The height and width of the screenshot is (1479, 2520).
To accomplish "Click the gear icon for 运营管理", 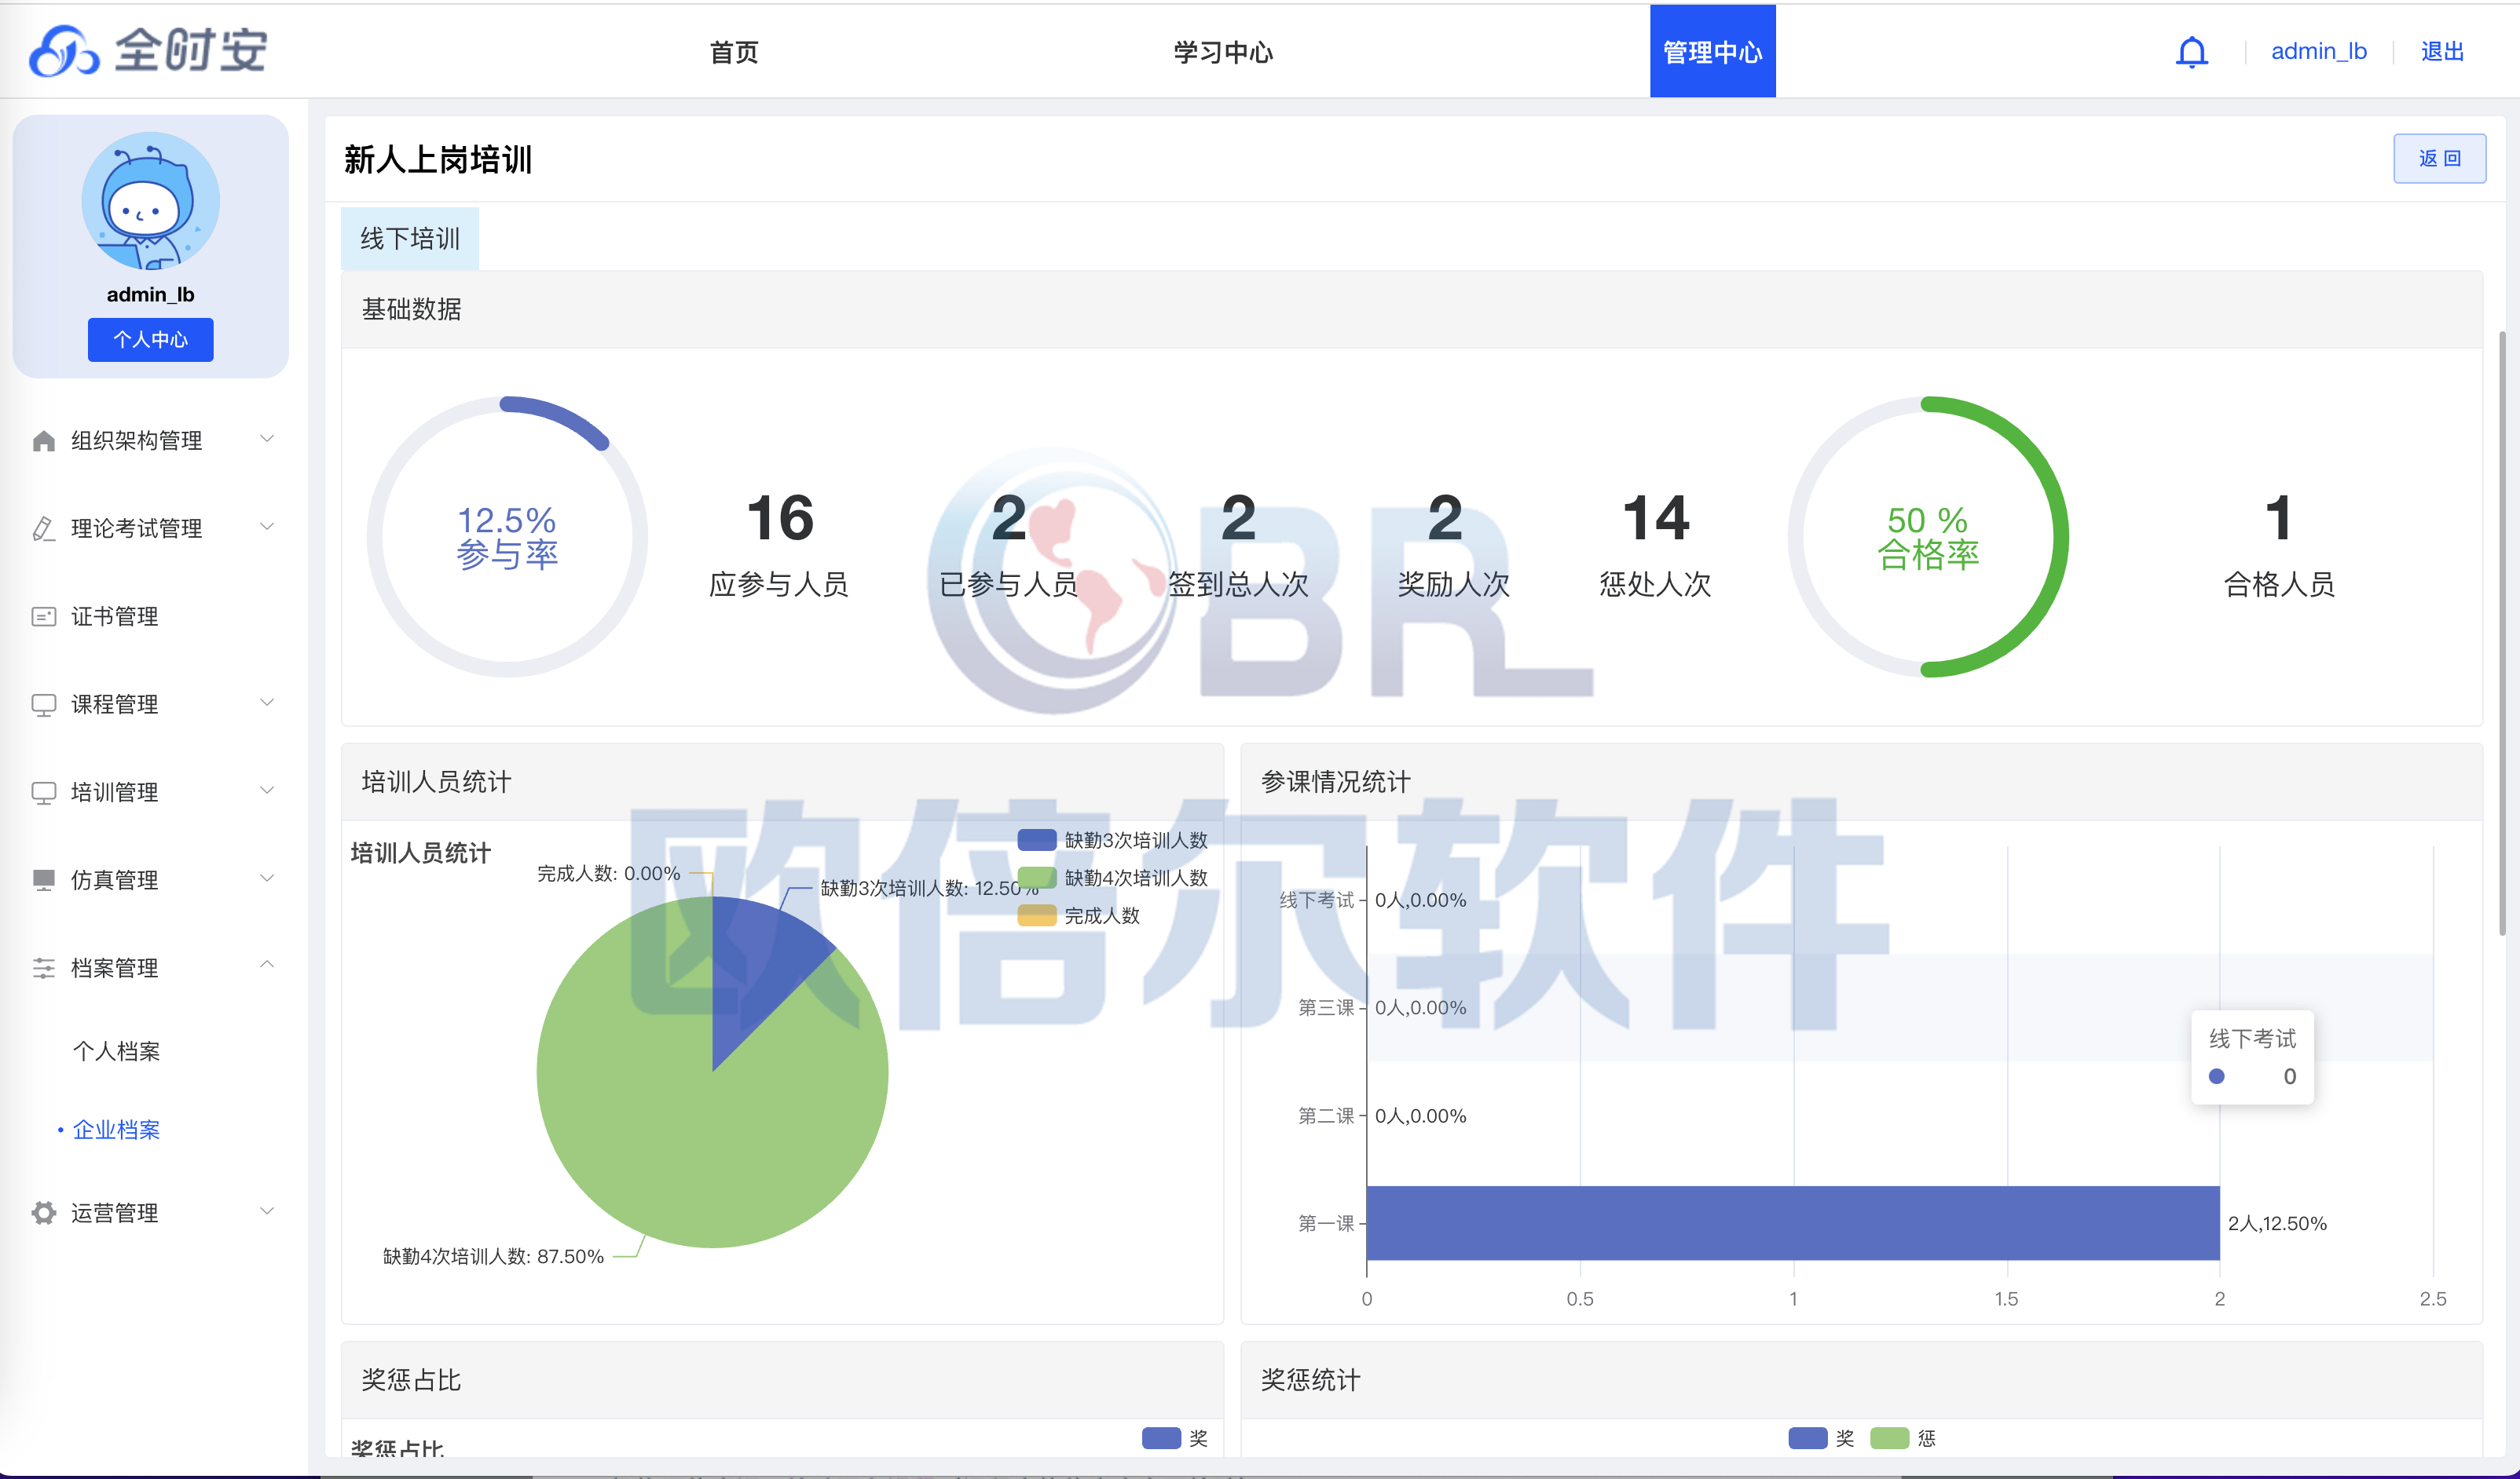I will [43, 1212].
